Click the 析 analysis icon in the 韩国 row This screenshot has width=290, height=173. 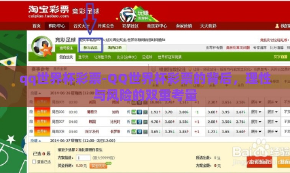pyautogui.click(x=128, y=122)
